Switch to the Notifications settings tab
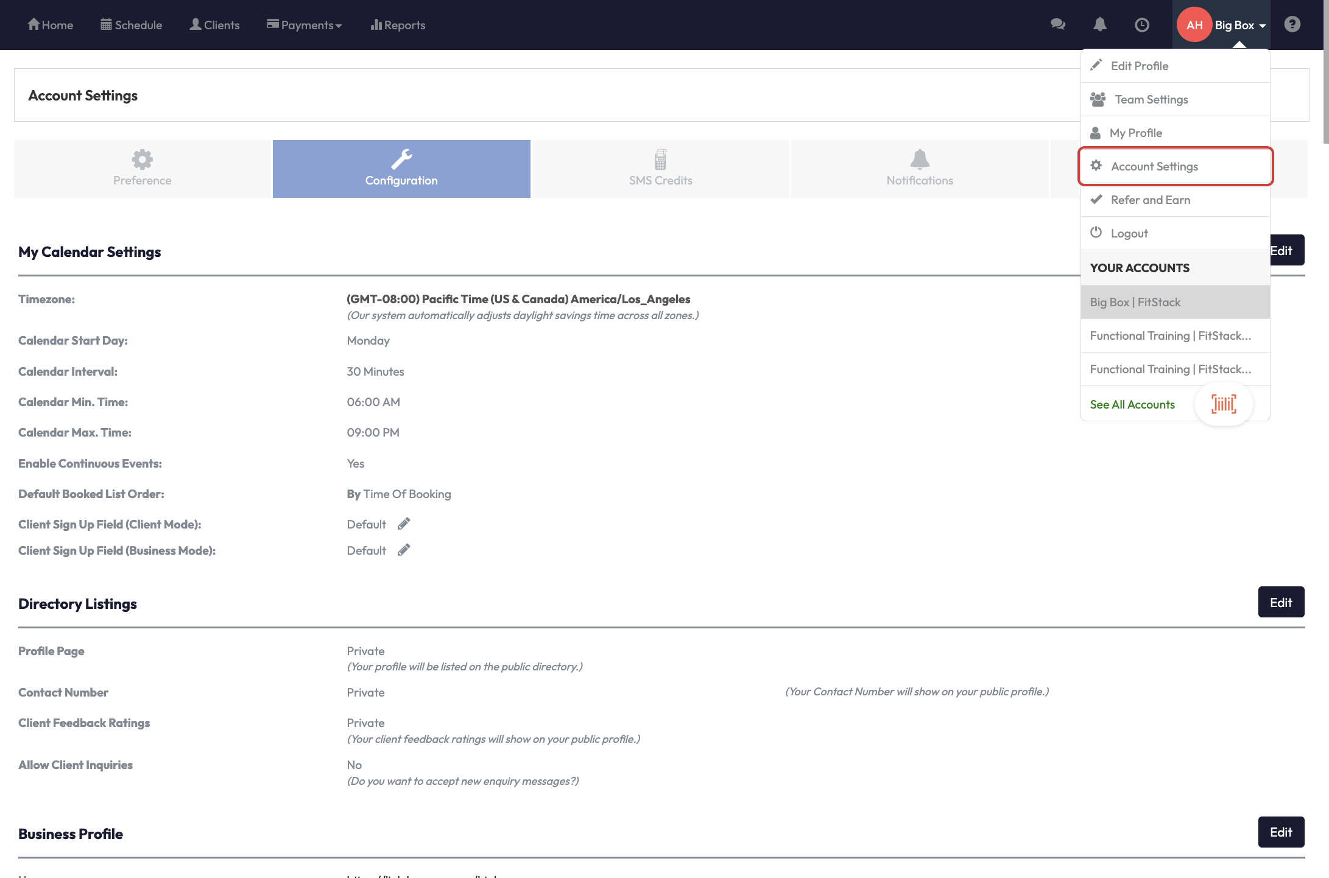 point(919,169)
